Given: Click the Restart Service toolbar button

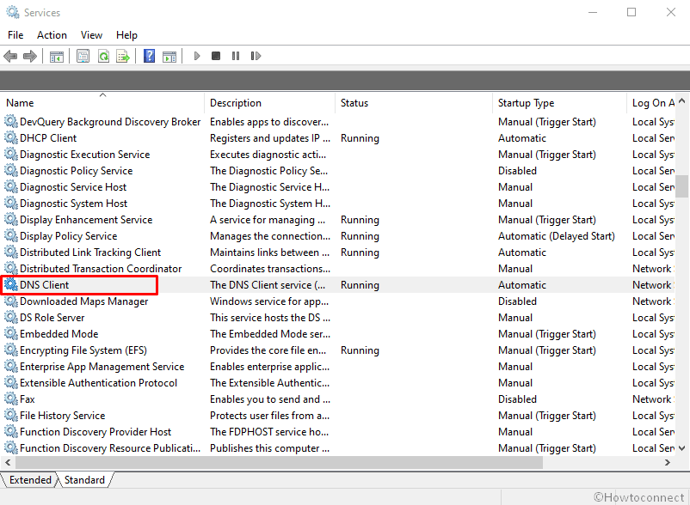Looking at the screenshot, I should click(254, 57).
